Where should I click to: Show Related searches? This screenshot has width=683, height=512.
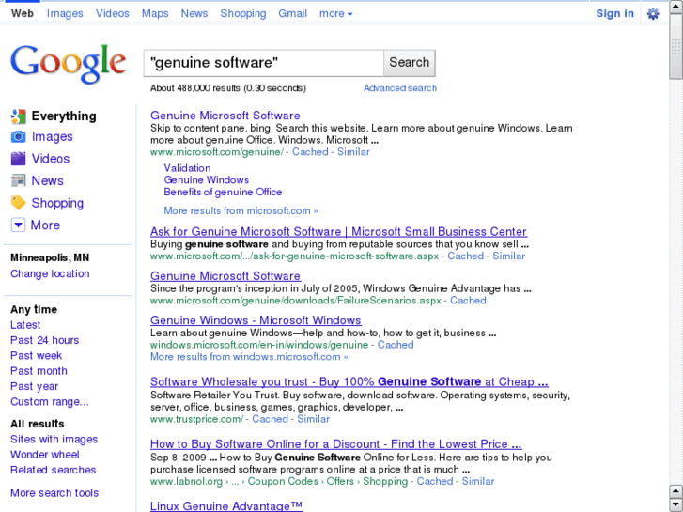tap(54, 470)
